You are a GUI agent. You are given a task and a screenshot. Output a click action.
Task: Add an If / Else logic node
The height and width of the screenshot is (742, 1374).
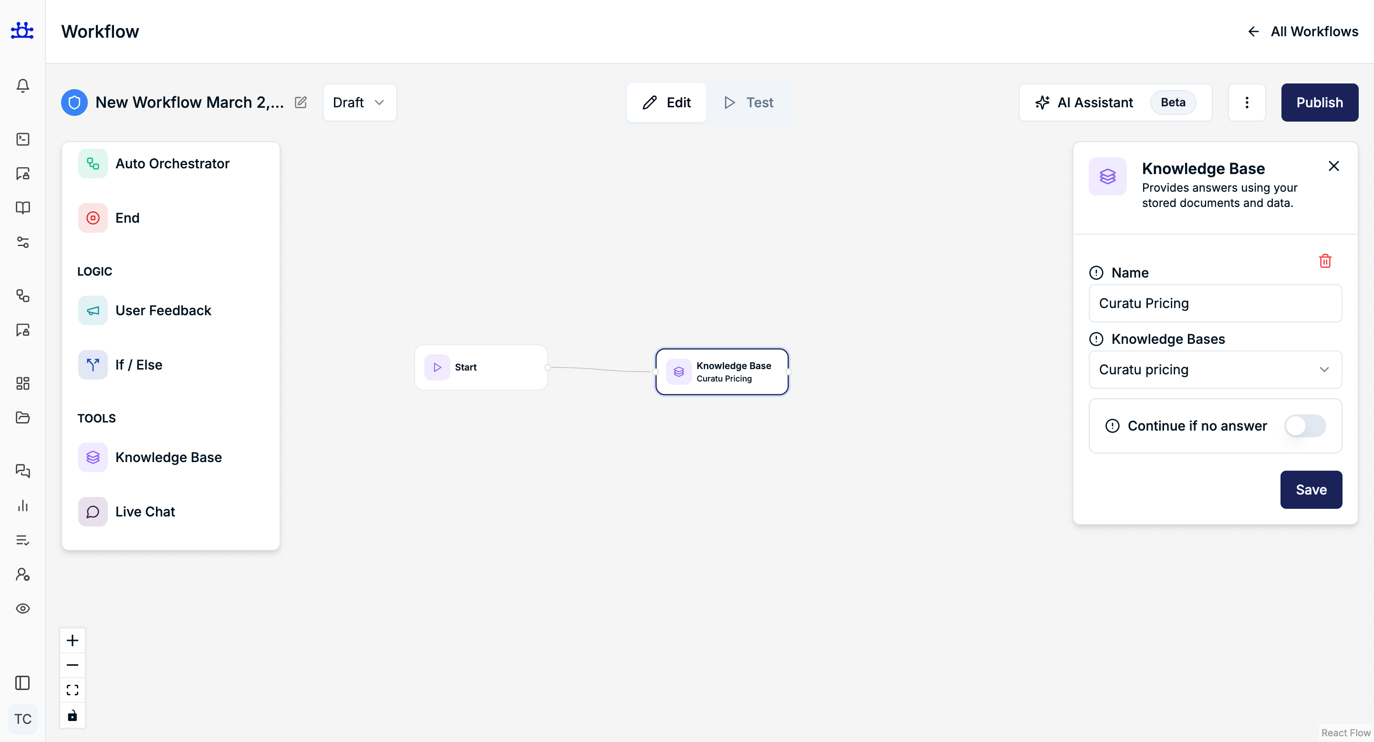[x=139, y=365]
